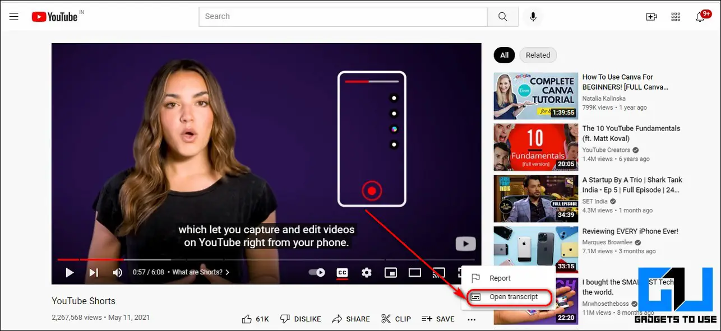Create a CLIP with scissors button
The image size is (721, 331).
pos(396,319)
